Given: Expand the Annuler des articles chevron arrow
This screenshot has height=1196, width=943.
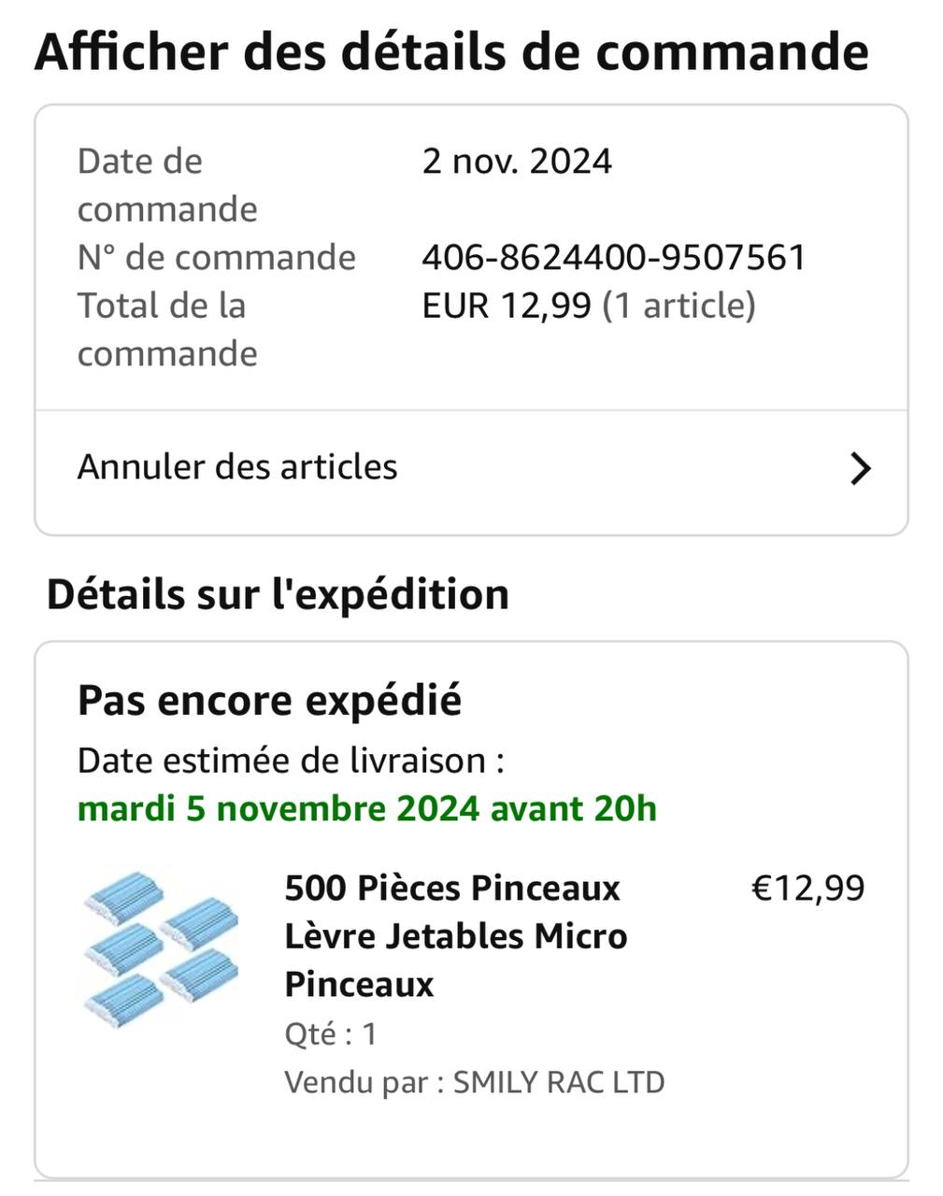Looking at the screenshot, I should tap(860, 468).
